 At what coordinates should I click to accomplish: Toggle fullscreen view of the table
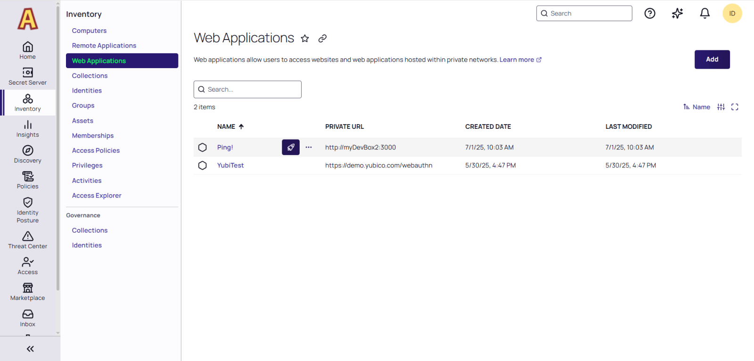(735, 107)
